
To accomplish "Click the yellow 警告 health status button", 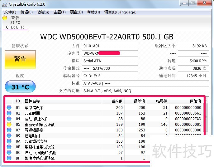I will pyautogui.click(x=20, y=60).
